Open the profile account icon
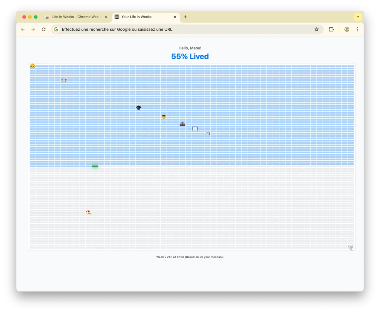This screenshot has width=380, height=313. coord(347,29)
